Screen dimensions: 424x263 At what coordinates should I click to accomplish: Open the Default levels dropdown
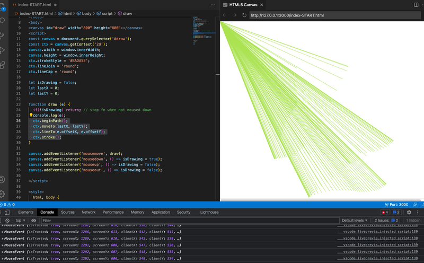pos(355,221)
